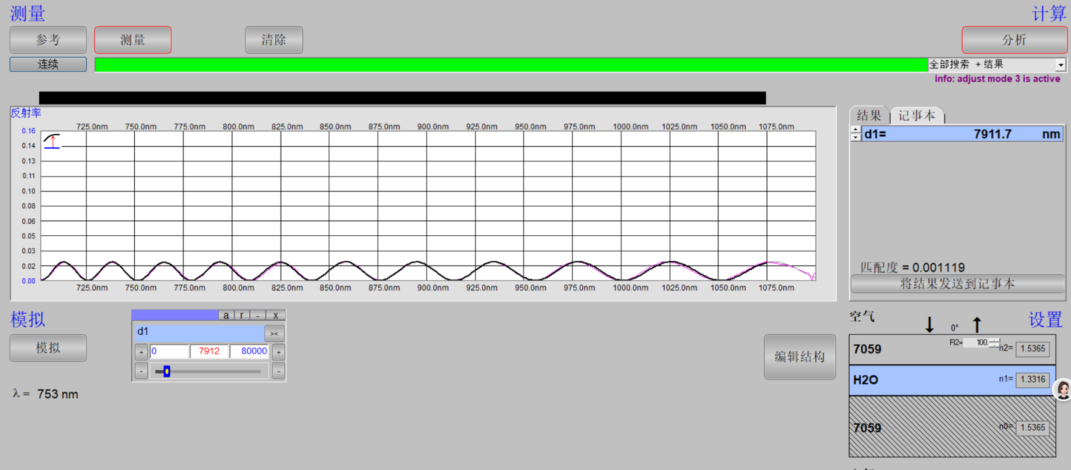Click the 'a' button in d1 panel
The width and height of the screenshot is (1071, 470).
click(x=226, y=315)
